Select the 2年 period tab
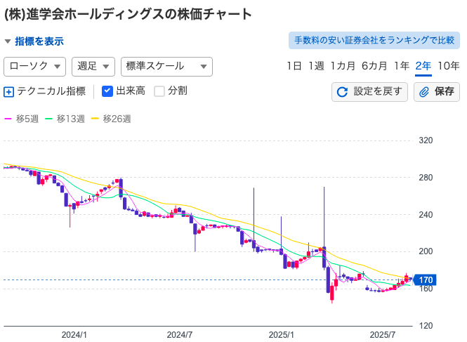Image resolution: width=467 pixels, height=342 pixels. point(423,66)
